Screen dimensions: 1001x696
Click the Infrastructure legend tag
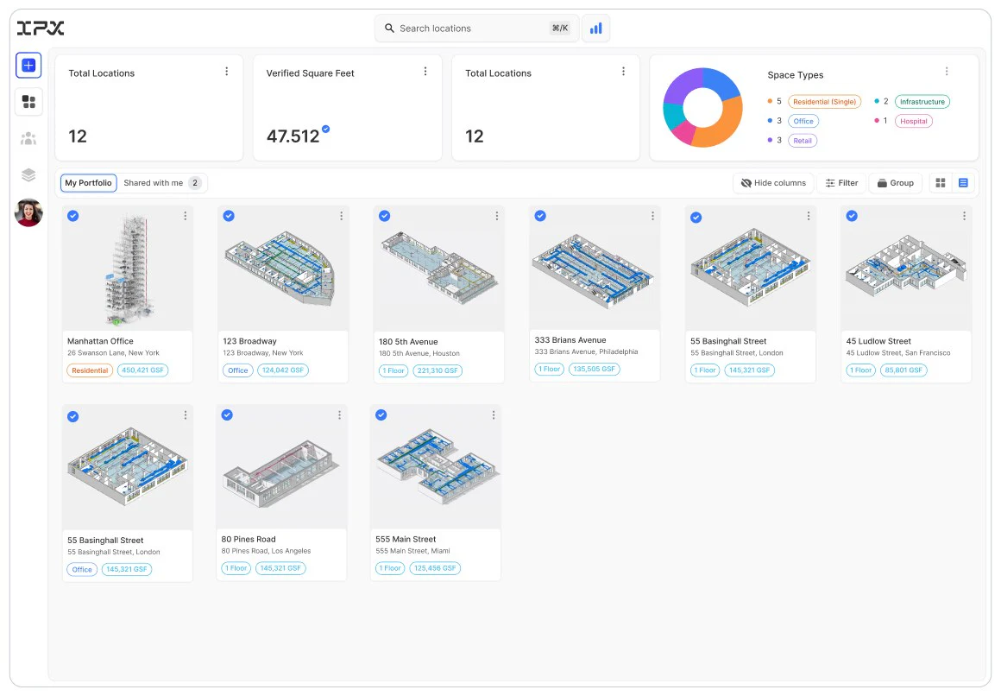point(922,102)
